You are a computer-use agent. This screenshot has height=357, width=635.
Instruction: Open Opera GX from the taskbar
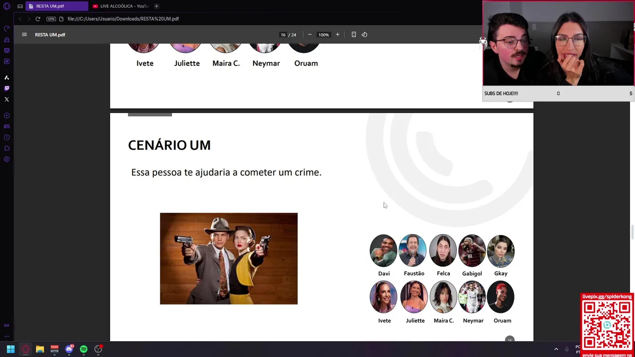click(x=25, y=349)
